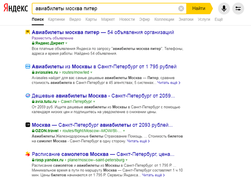This screenshot has height=178, width=251.
Task: Open Яндекс.Директ source link
Action: tap(49, 43)
